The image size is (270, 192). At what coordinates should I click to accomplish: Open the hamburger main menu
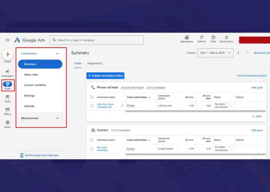[x=7, y=40]
